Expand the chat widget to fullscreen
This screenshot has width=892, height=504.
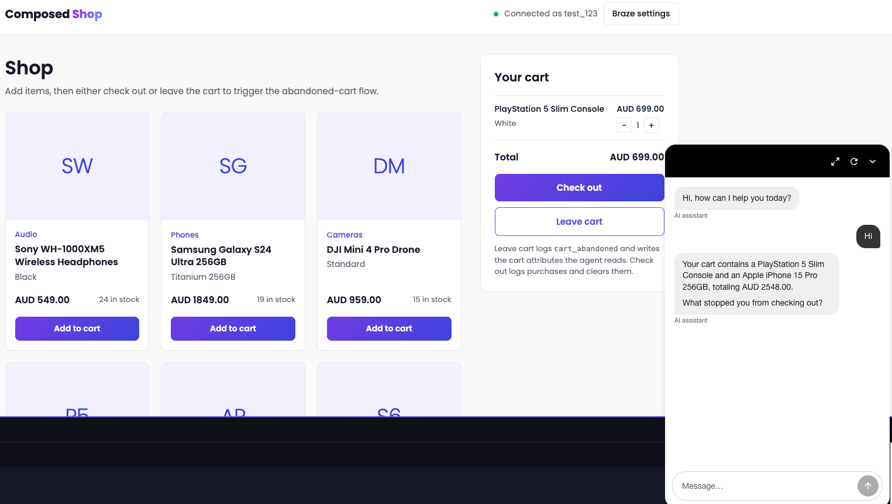(835, 162)
